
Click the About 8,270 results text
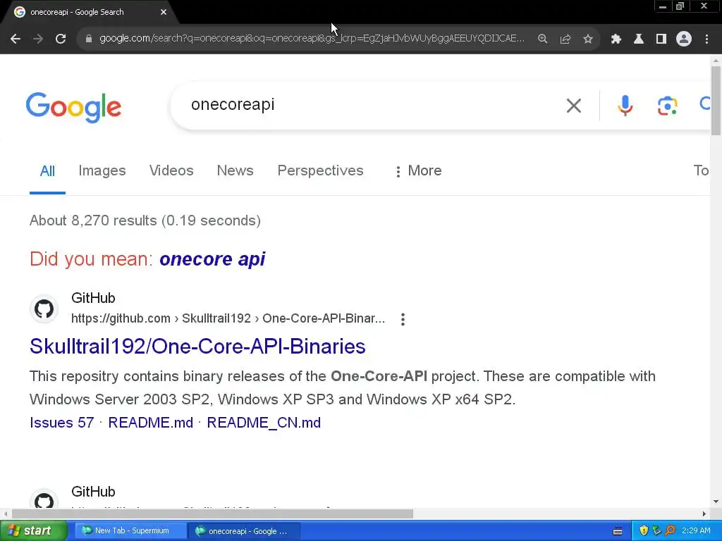click(x=145, y=220)
